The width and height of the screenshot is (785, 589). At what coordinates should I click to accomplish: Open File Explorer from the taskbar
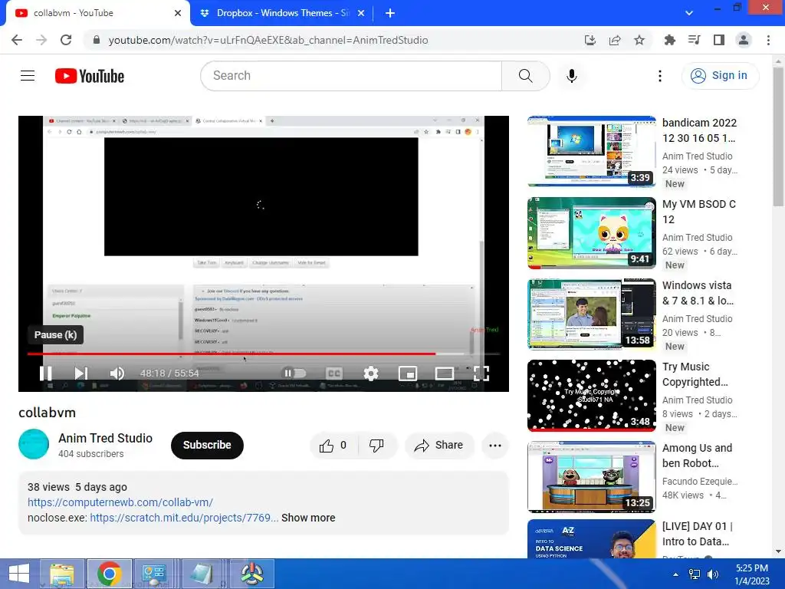click(x=62, y=574)
